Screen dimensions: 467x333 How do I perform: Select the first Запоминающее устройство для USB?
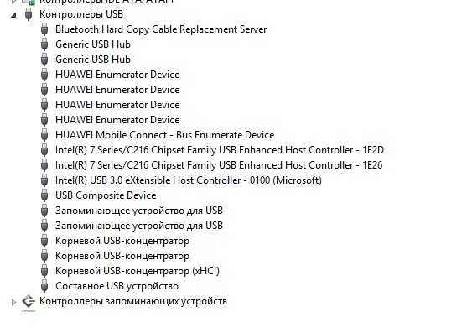(x=139, y=211)
